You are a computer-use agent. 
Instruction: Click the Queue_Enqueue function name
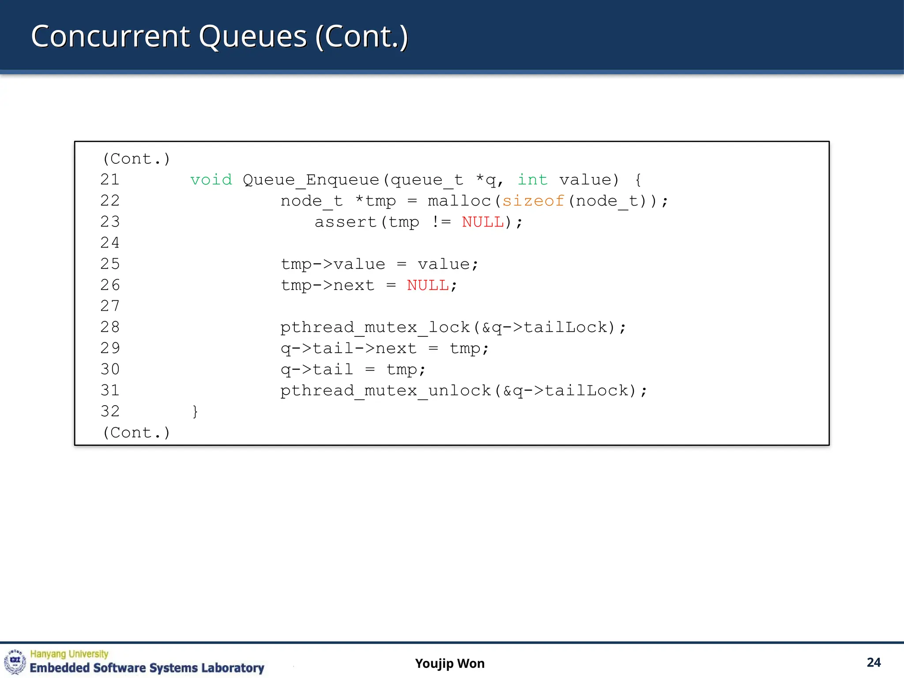[x=311, y=180]
